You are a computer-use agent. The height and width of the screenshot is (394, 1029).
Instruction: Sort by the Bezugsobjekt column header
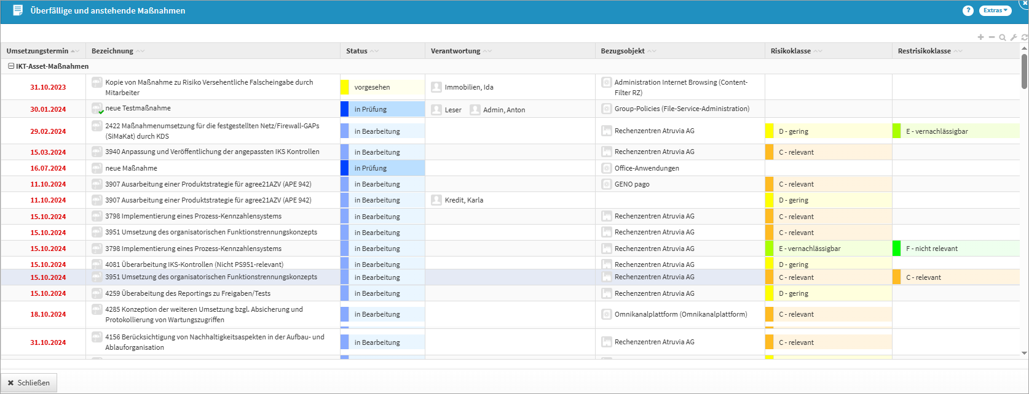pyautogui.click(x=623, y=51)
